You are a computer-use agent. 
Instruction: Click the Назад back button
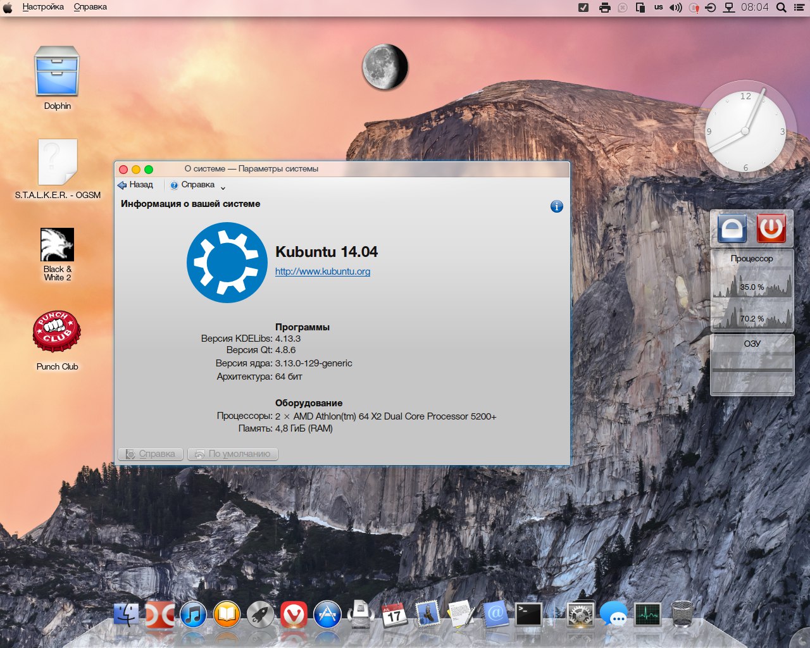click(x=135, y=185)
